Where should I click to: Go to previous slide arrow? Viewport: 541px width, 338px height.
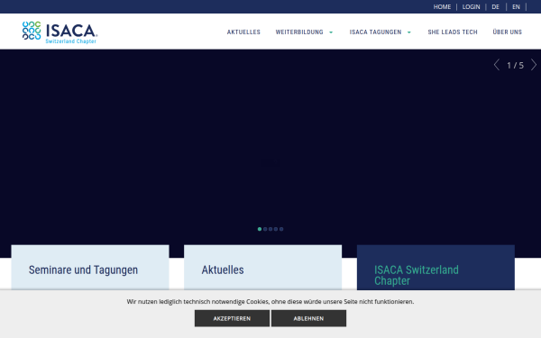click(497, 65)
